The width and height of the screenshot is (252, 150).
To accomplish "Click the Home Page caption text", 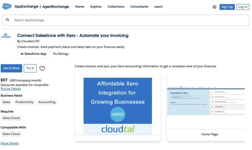I will click(209, 134).
